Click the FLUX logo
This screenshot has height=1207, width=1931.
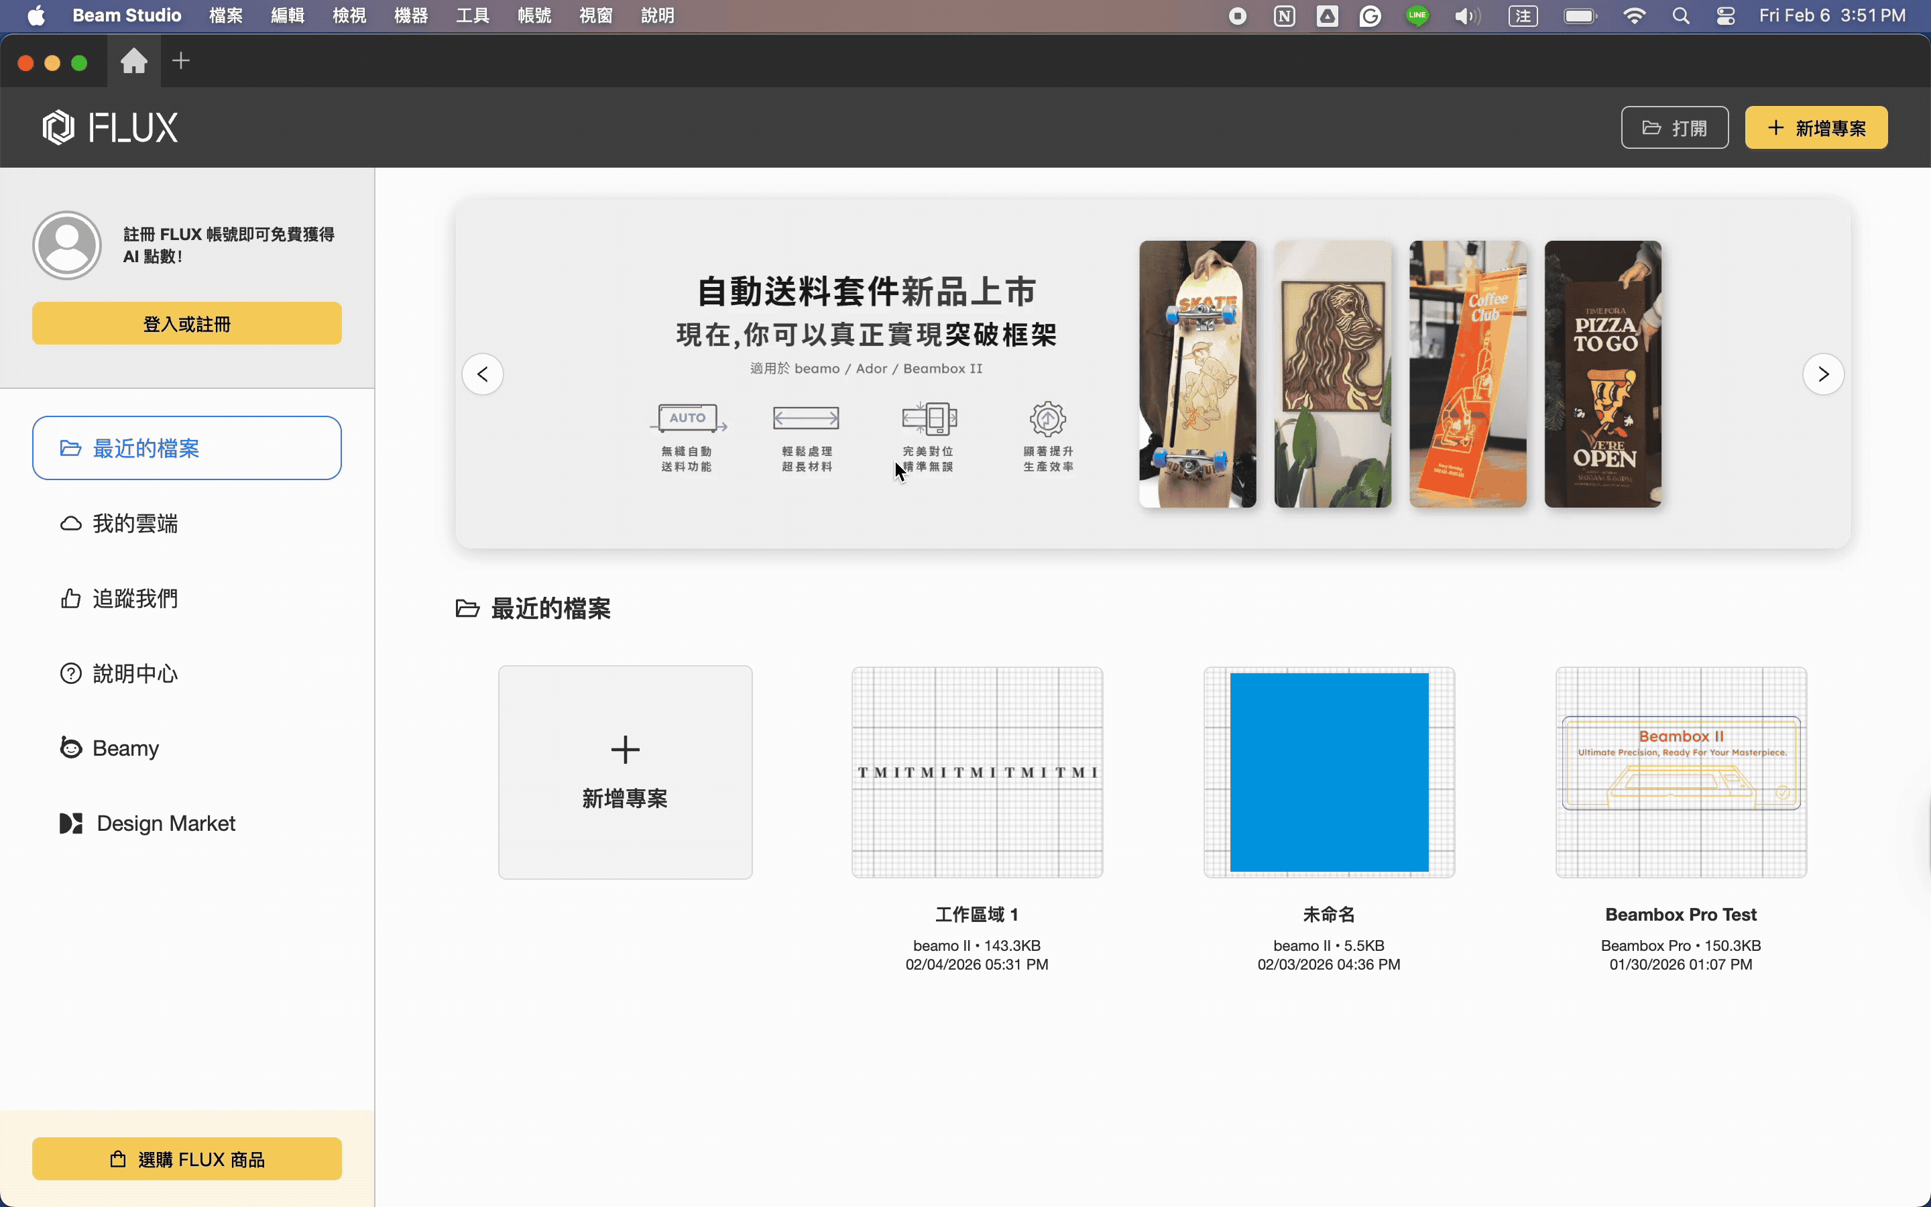point(110,127)
